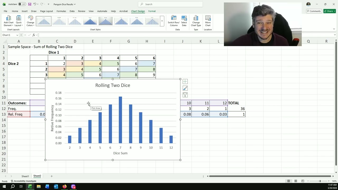
Task: Open the Chart Filters funnel button
Action: click(185, 95)
